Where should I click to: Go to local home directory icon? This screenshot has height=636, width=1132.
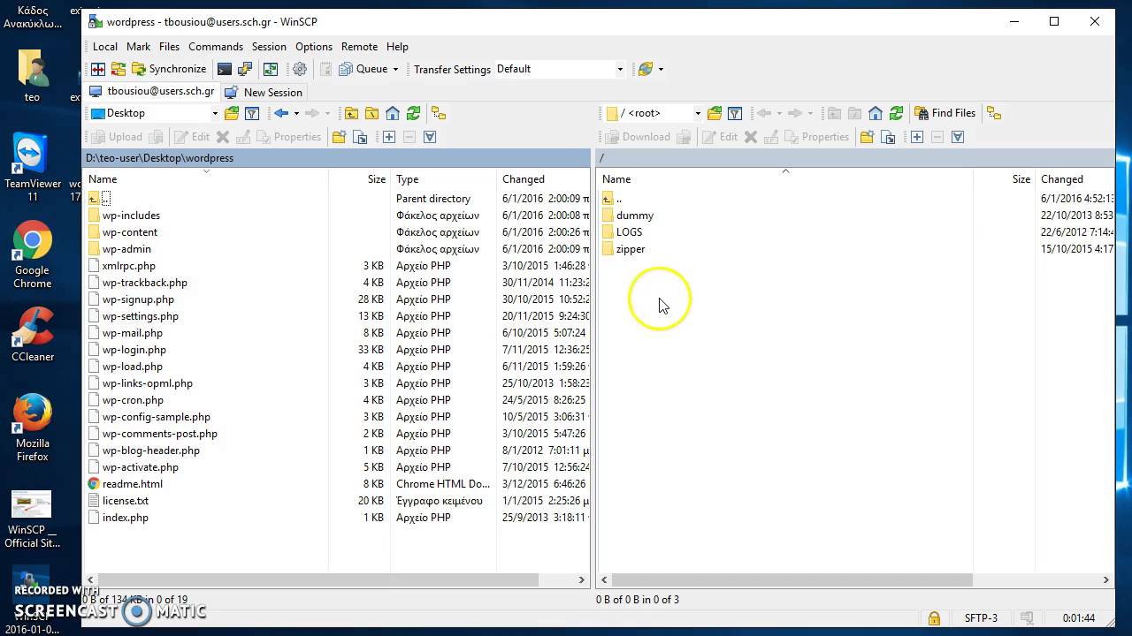tap(393, 113)
